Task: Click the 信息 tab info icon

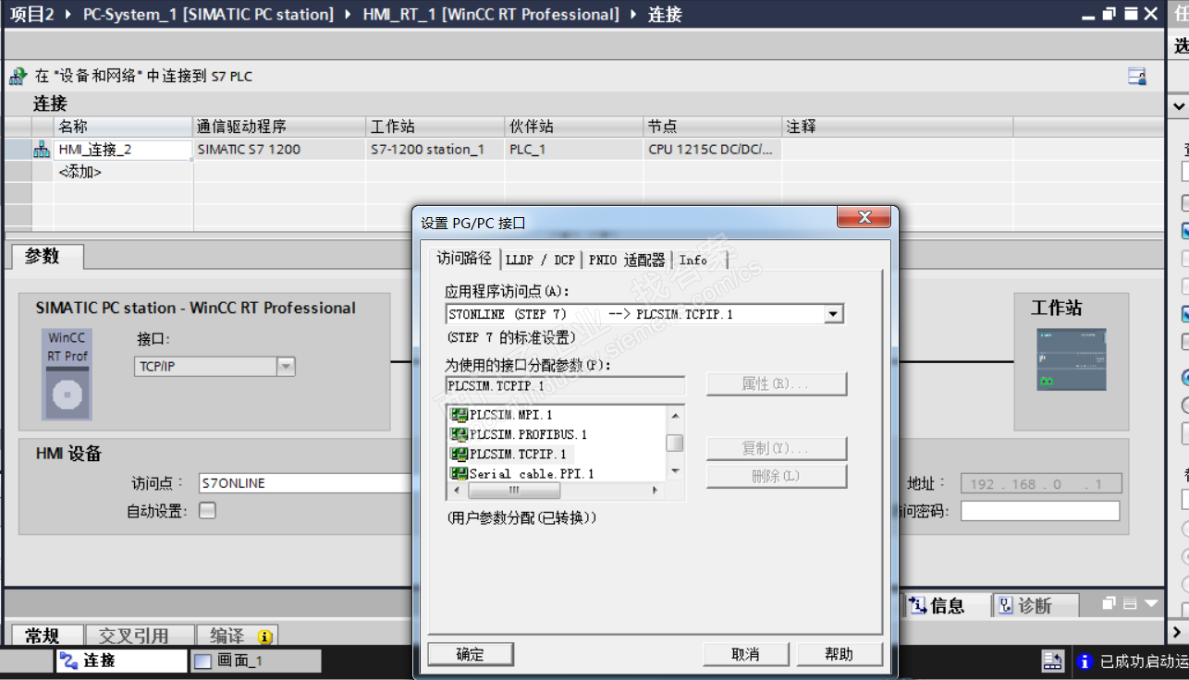Action: point(918,605)
